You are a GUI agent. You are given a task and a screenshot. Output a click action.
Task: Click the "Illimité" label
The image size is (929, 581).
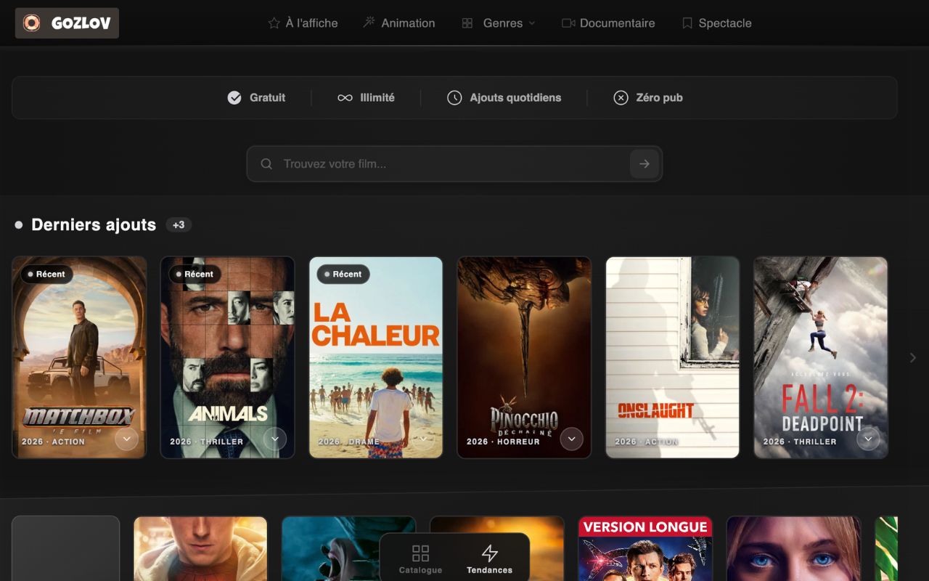point(377,98)
